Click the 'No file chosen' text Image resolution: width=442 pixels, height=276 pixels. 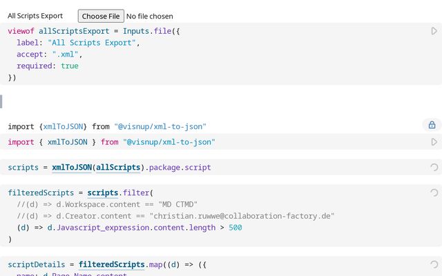[150, 16]
